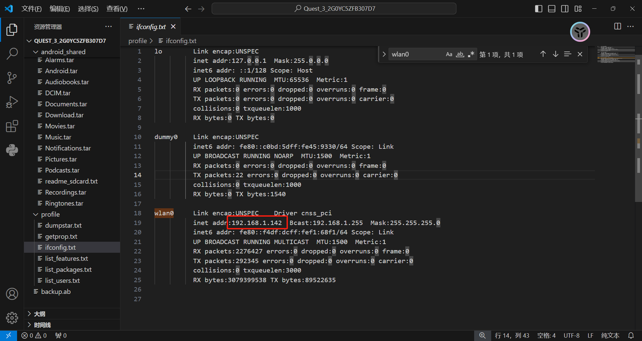Go back with the navigation arrow
The width and height of the screenshot is (642, 341).
pos(188,9)
